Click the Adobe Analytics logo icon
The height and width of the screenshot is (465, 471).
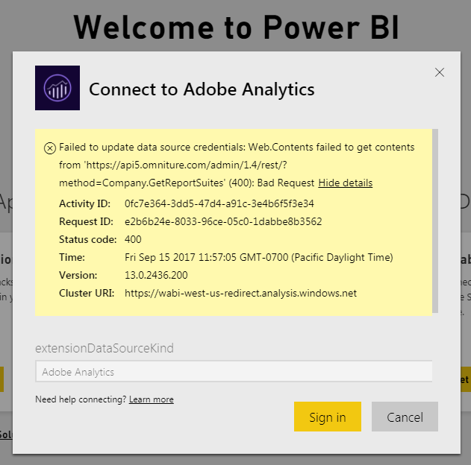click(57, 88)
